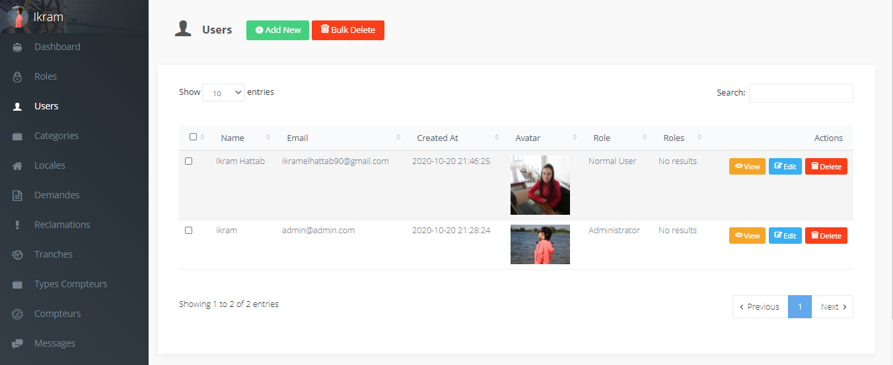
Task: Click the Reclamations exclamation icon
Action: tap(18, 225)
